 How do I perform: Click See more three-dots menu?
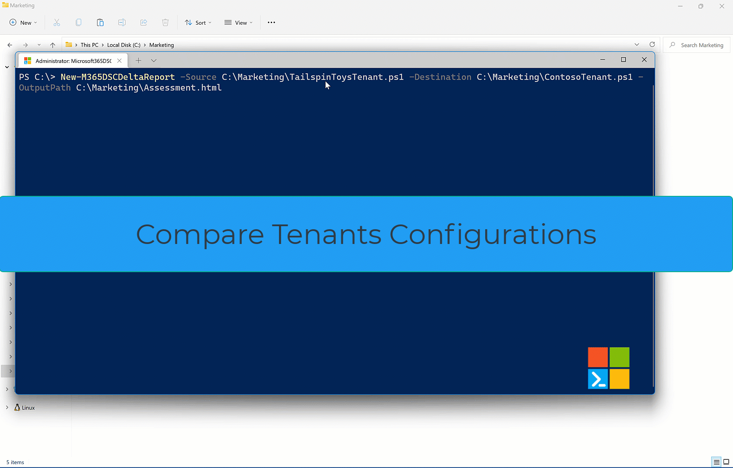coord(271,23)
